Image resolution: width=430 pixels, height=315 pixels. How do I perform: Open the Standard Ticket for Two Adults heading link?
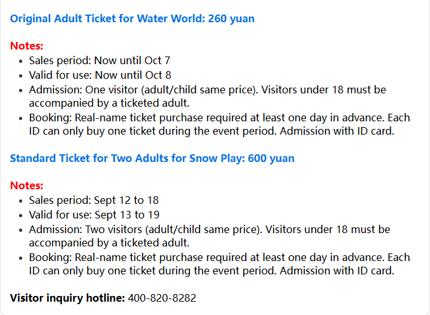point(152,159)
